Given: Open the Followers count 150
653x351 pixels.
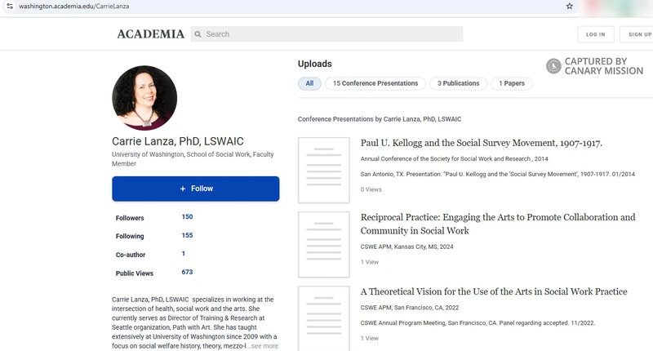Looking at the screenshot, I should [x=187, y=216].
